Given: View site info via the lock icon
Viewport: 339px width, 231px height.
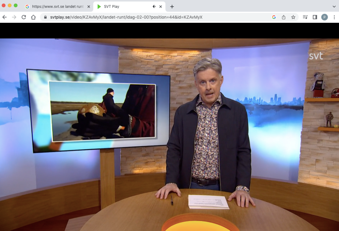Looking at the screenshot, I should click(x=45, y=17).
